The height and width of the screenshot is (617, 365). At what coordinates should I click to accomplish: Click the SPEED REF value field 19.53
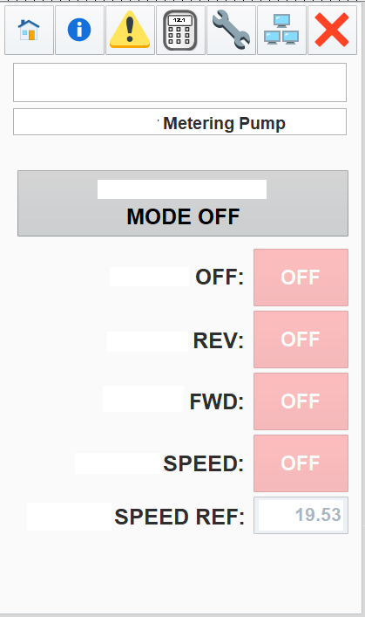coord(301,515)
